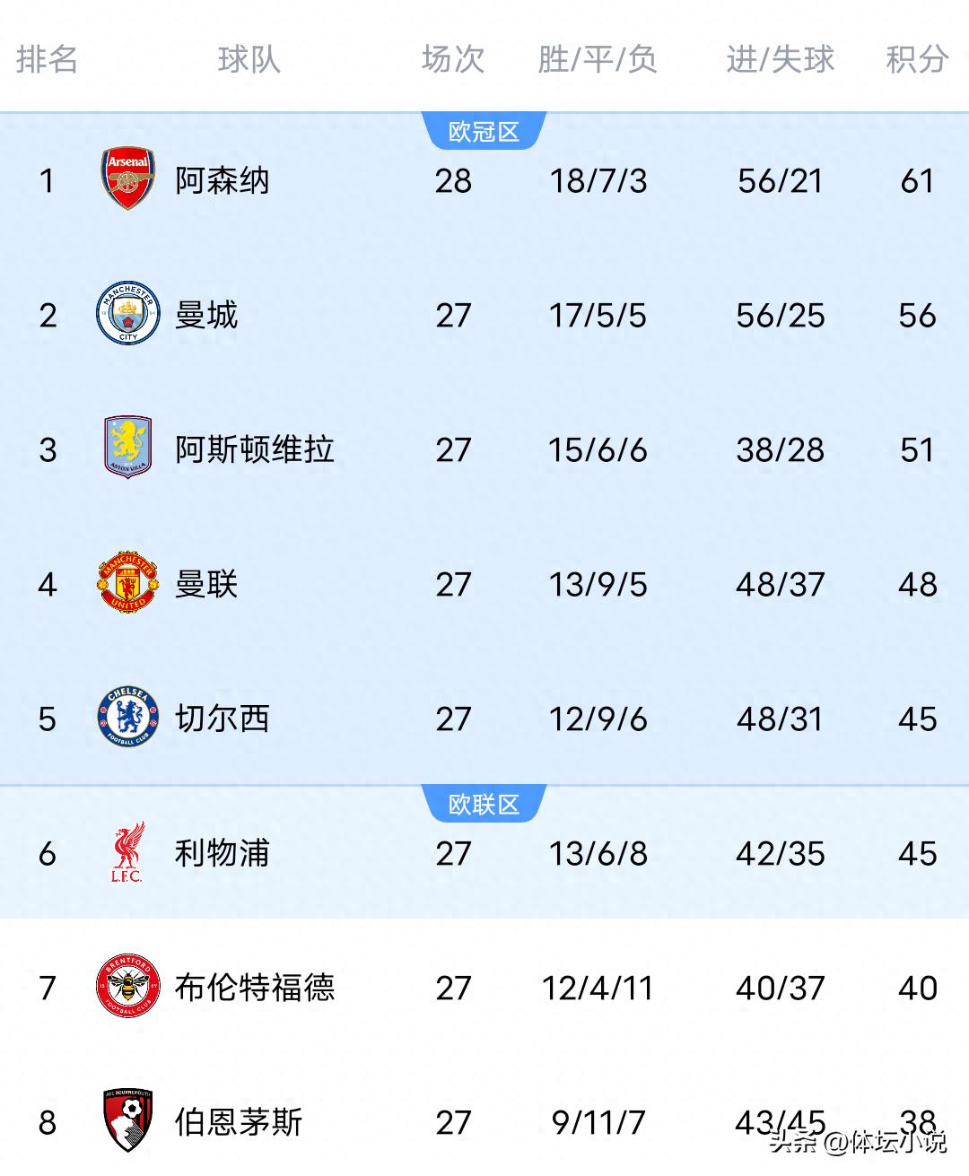Click the Manchester United club crest
The width and height of the screenshot is (969, 1176).
pos(127,583)
